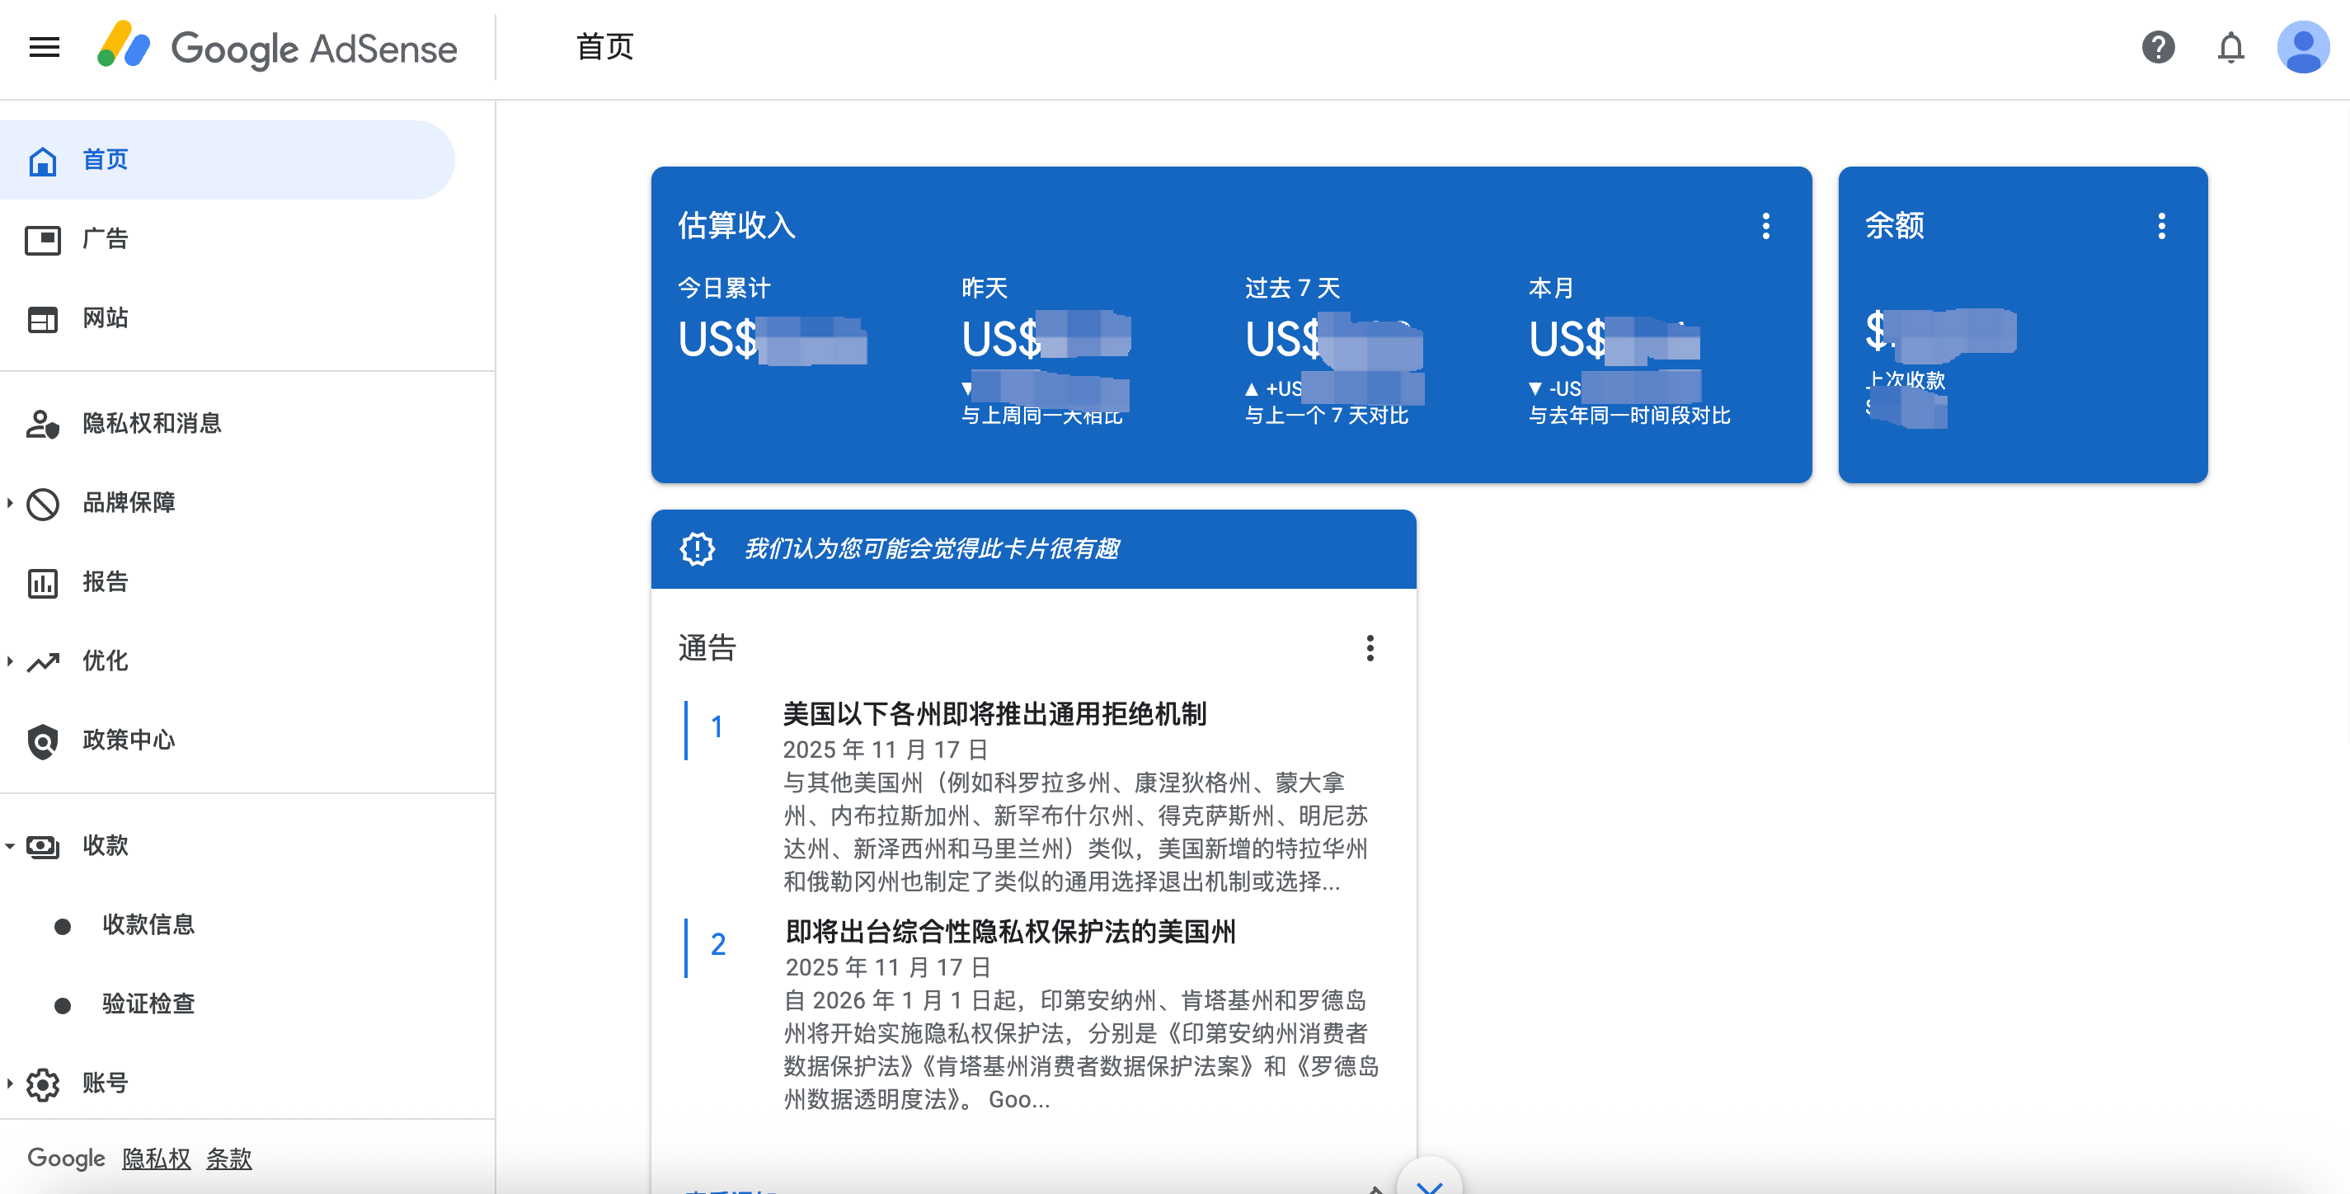Click the Google AdSense logo
The width and height of the screenshot is (2350, 1194).
tap(276, 48)
